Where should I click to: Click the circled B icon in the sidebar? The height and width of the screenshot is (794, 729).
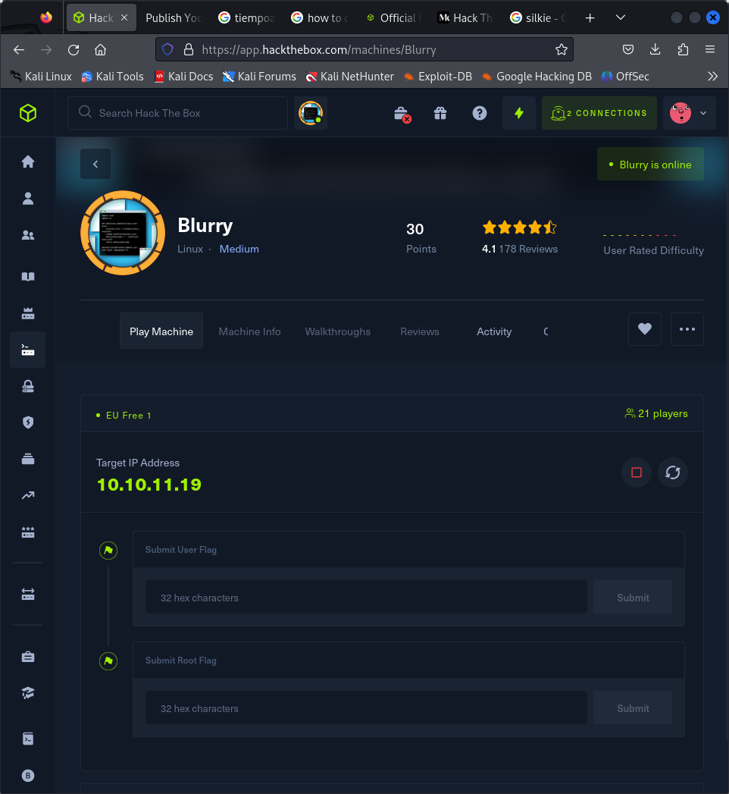click(28, 775)
